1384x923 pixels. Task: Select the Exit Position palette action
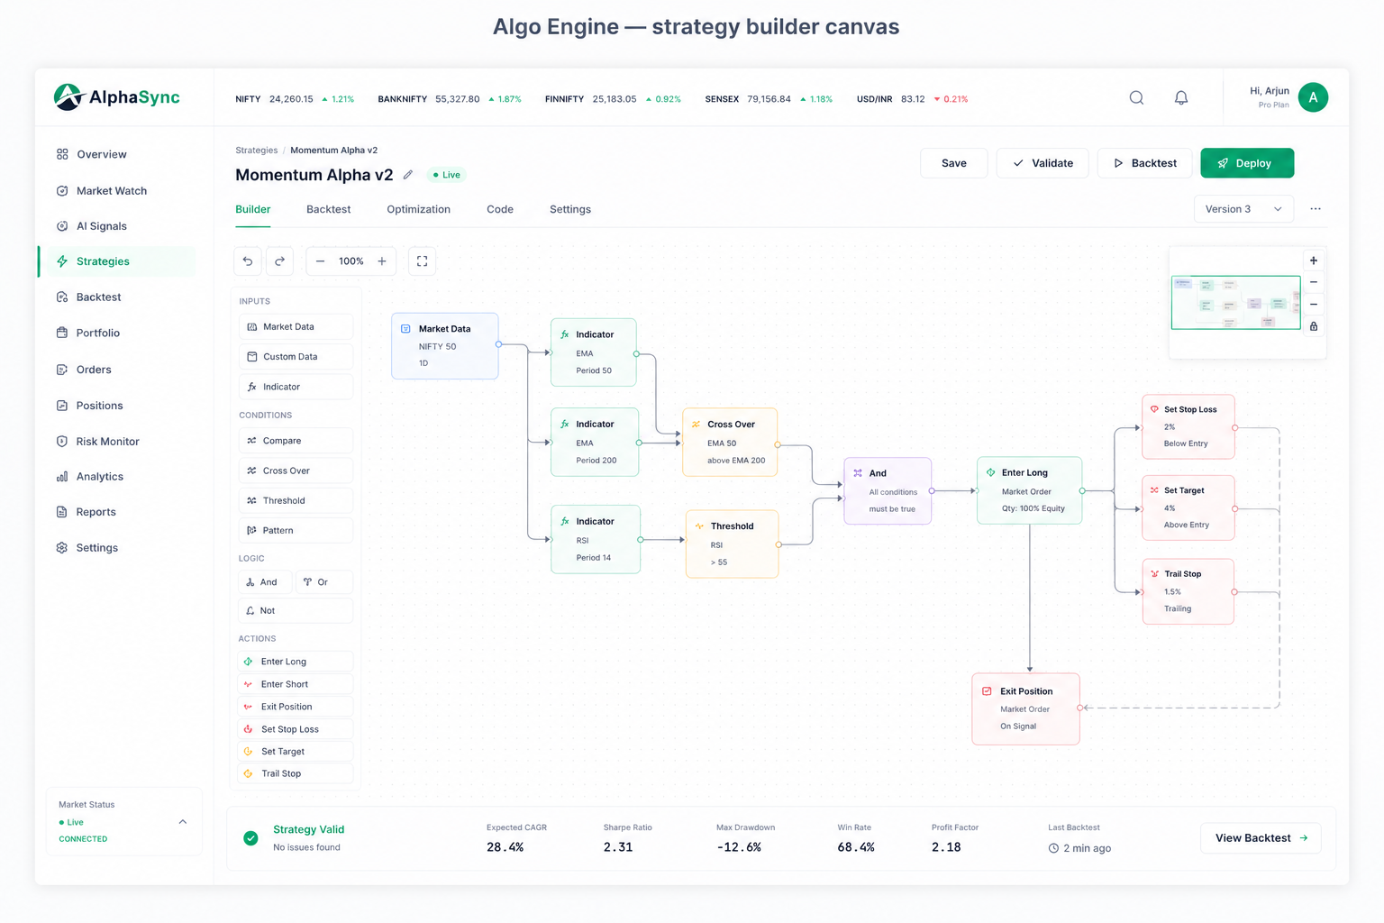click(296, 707)
